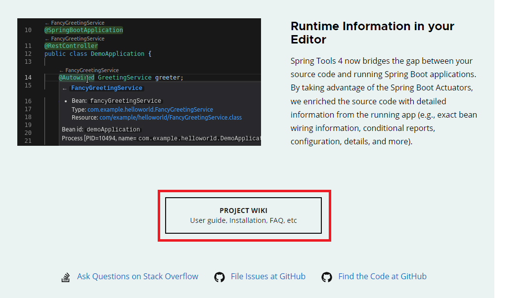Click GitHub icon beside File Issues

[x=219, y=277]
